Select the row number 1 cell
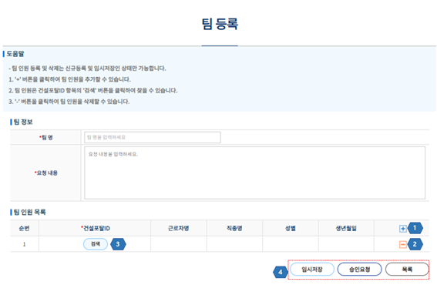The height and width of the screenshot is (285, 437). point(24,244)
